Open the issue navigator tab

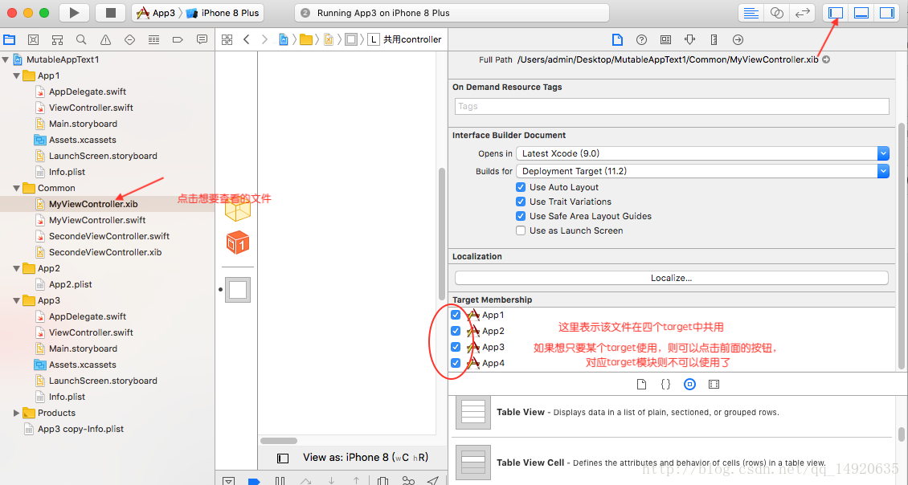point(105,39)
